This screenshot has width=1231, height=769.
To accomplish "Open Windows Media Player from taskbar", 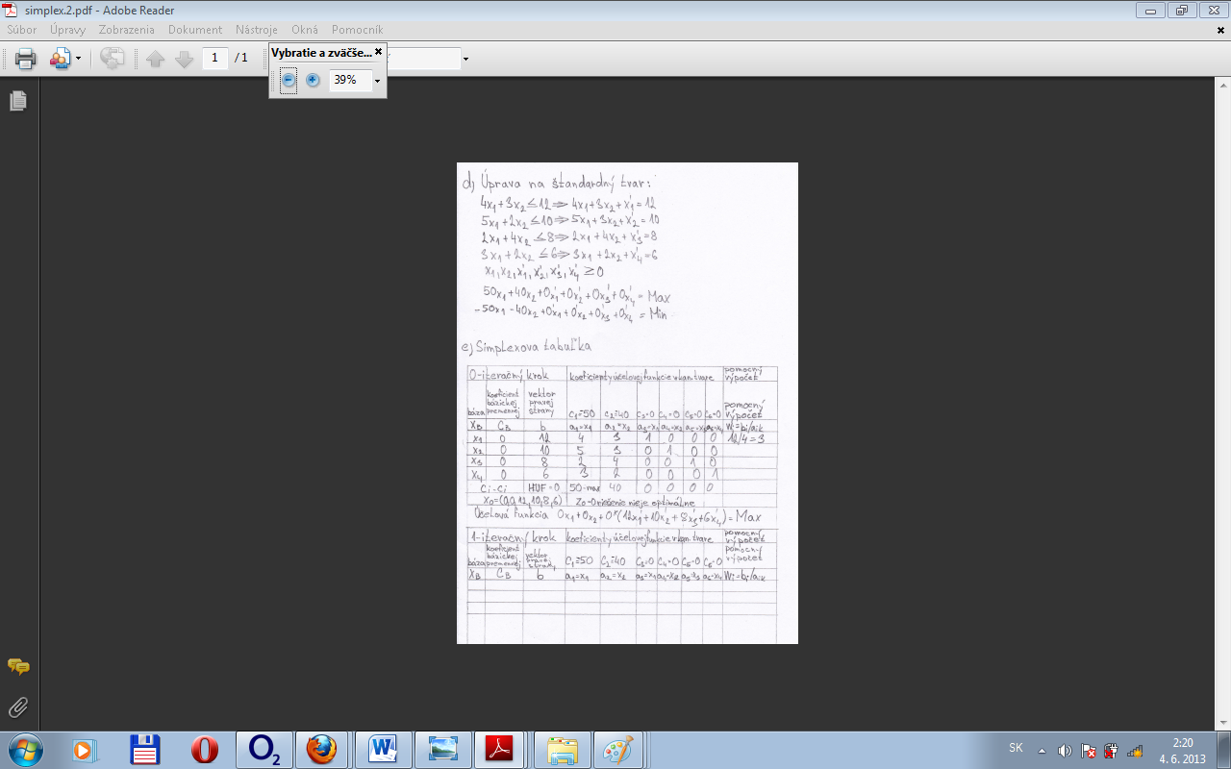I will [86, 750].
